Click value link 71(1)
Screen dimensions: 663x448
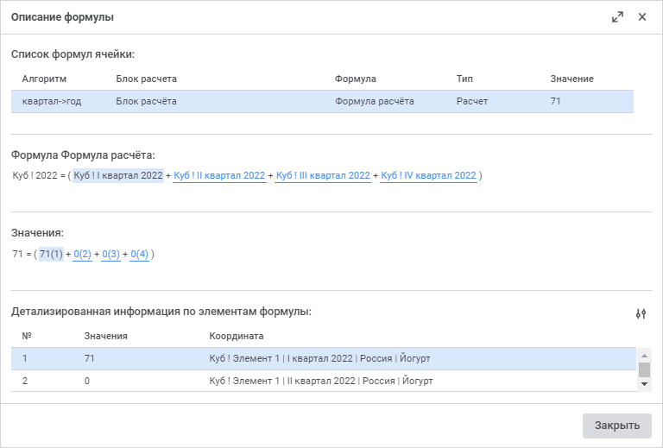pos(51,255)
